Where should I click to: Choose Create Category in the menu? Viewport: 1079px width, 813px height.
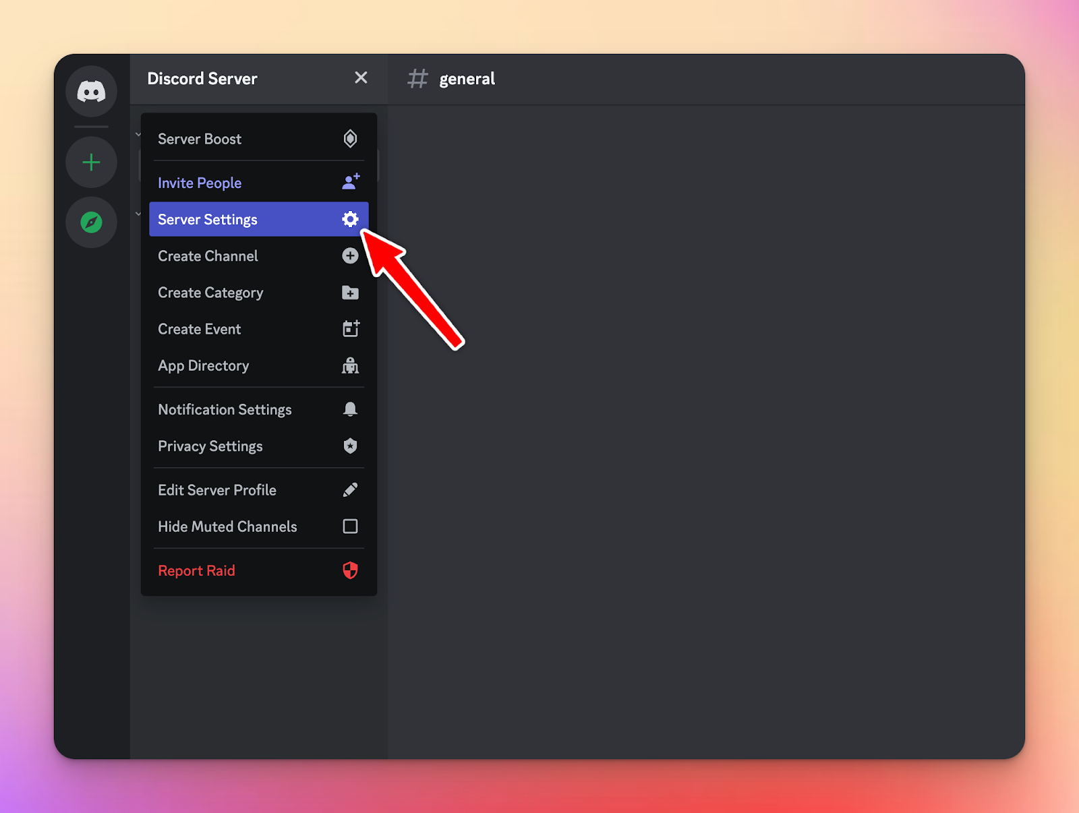[259, 293]
